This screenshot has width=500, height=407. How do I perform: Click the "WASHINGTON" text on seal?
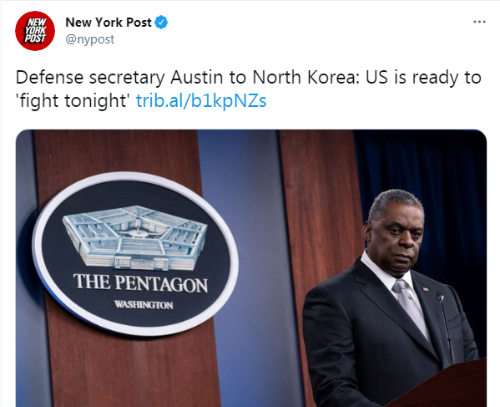(x=144, y=304)
